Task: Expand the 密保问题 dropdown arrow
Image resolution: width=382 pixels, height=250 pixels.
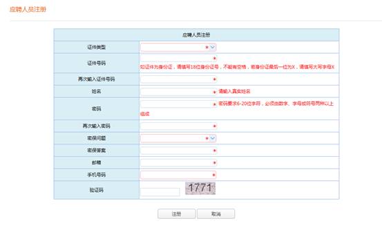Action: (213, 138)
